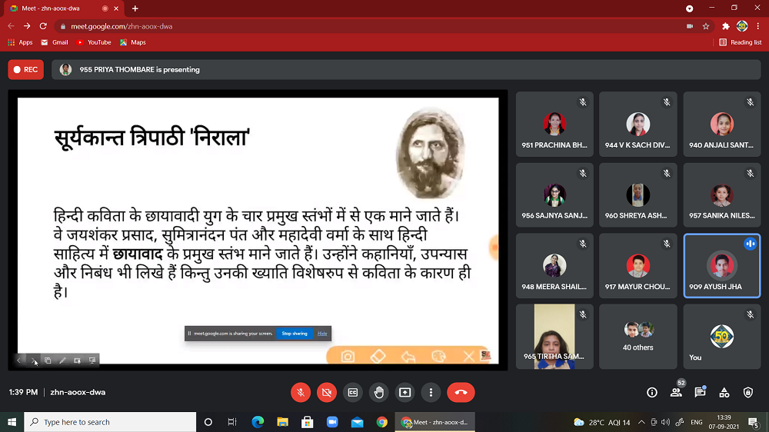The image size is (769, 432).
Task: Raise hand in the meeting
Action: pyautogui.click(x=379, y=392)
